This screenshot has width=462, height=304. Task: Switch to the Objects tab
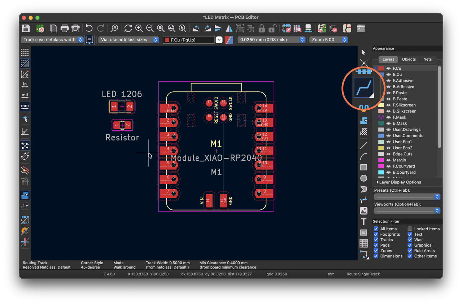tap(409, 59)
